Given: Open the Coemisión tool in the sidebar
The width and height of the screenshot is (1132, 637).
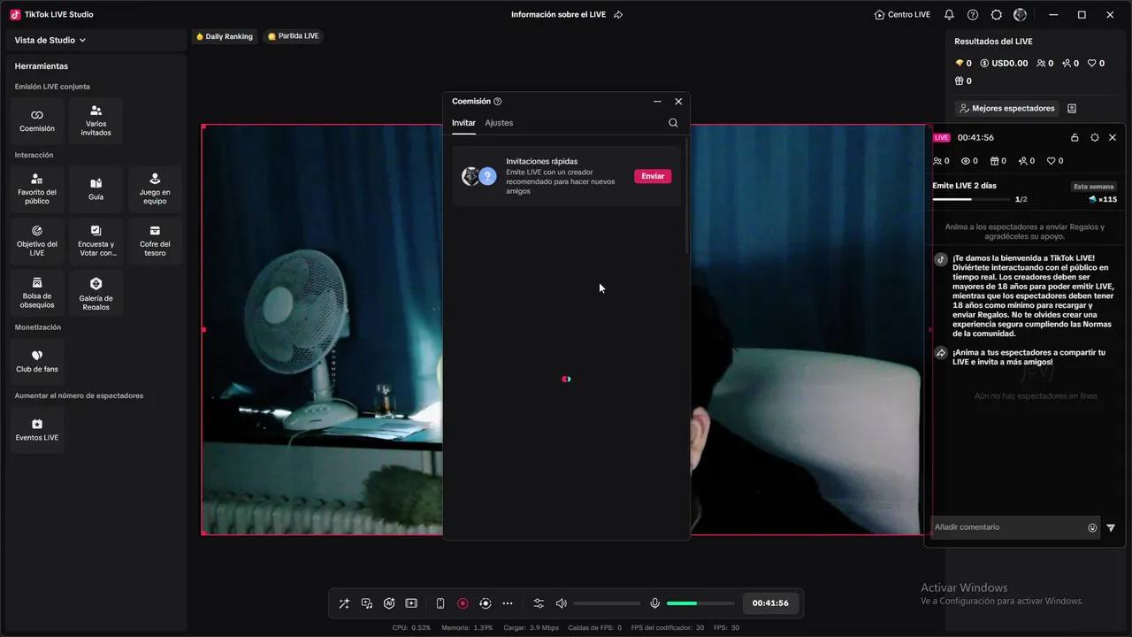Looking at the screenshot, I should click(37, 121).
